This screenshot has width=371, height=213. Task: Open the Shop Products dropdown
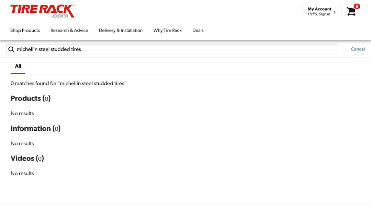25,31
